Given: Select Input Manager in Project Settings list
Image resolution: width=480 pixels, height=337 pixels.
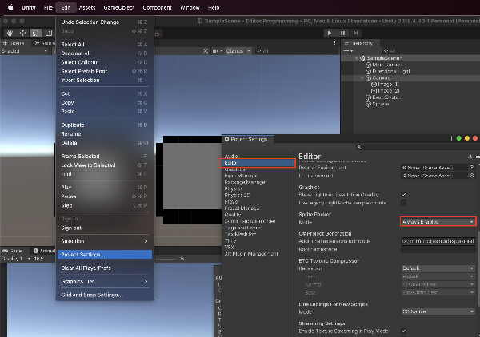Looking at the screenshot, I should coord(241,176).
